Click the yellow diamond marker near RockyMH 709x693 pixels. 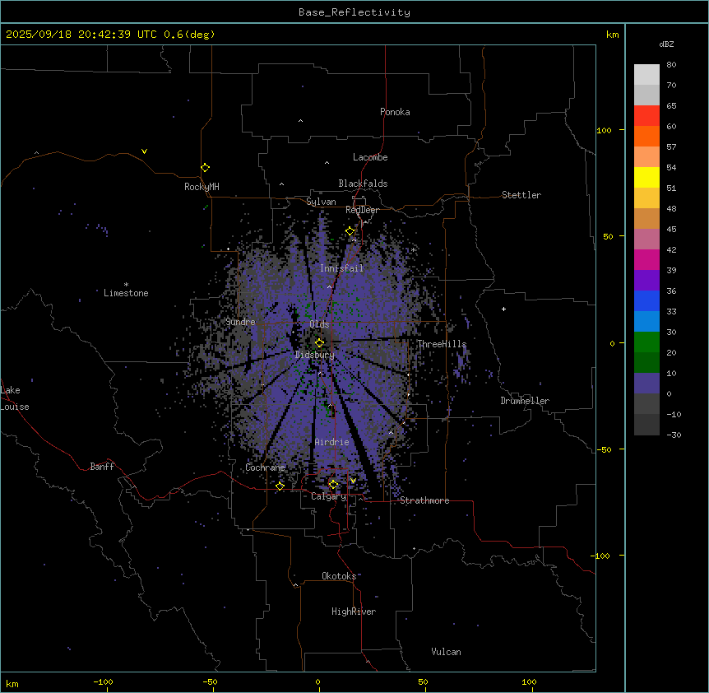(205, 167)
